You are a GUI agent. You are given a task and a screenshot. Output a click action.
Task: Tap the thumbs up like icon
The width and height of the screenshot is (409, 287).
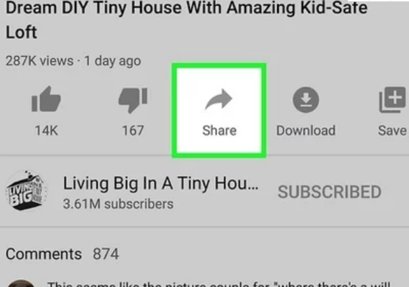coord(46,99)
